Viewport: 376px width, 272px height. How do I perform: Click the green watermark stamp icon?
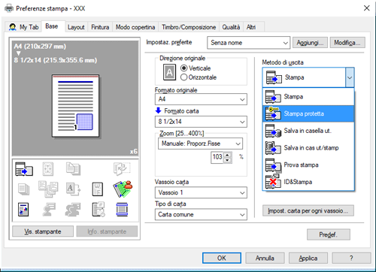click(x=123, y=189)
